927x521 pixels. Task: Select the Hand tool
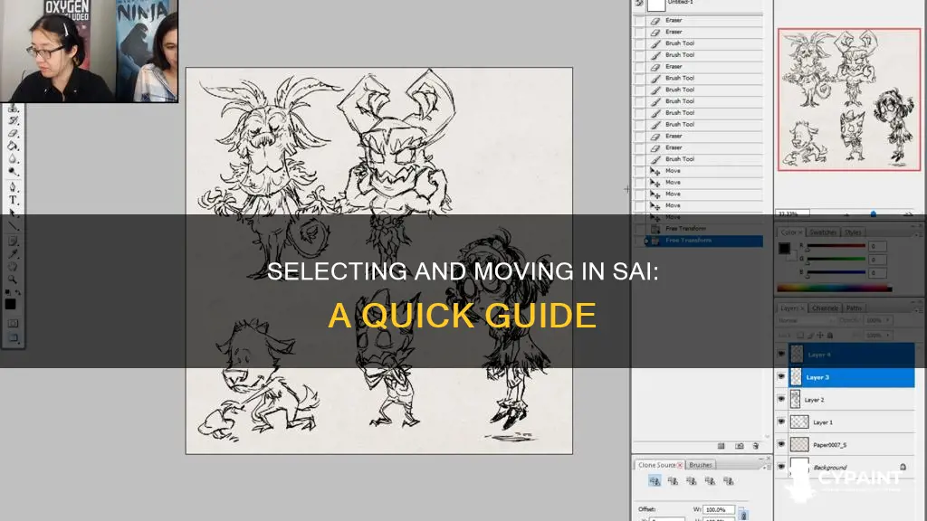tap(14, 267)
